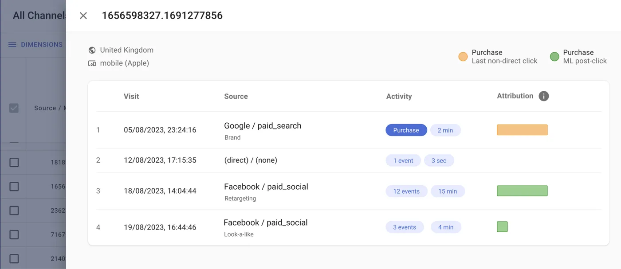Click the All Channels heading in background
The width and height of the screenshot is (621, 269).
39,16
